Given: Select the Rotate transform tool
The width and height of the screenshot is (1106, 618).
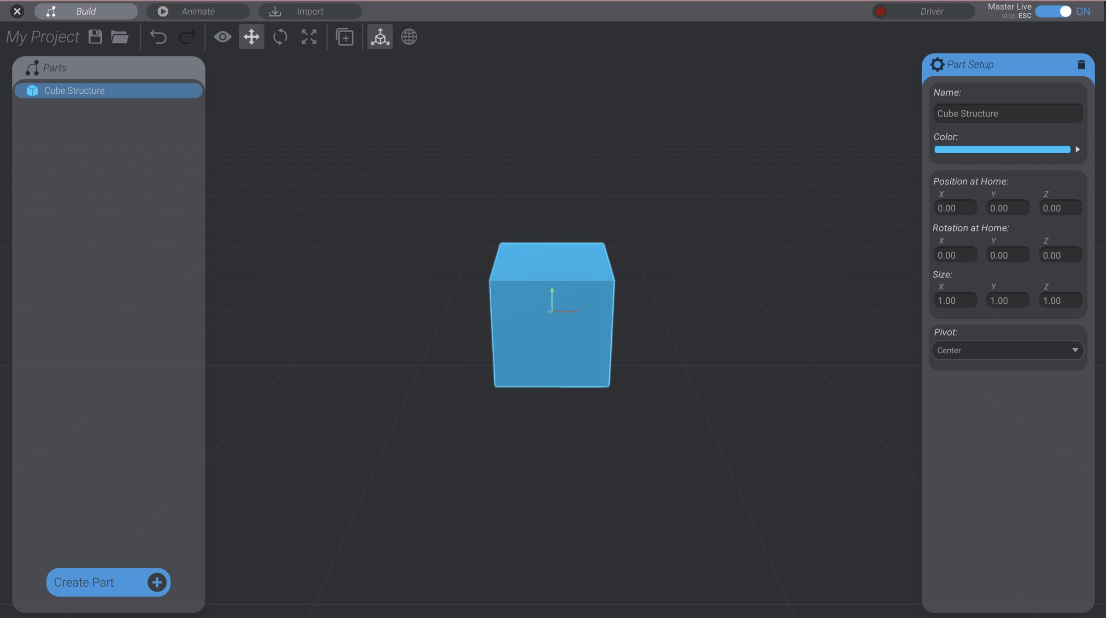Looking at the screenshot, I should pyautogui.click(x=280, y=37).
